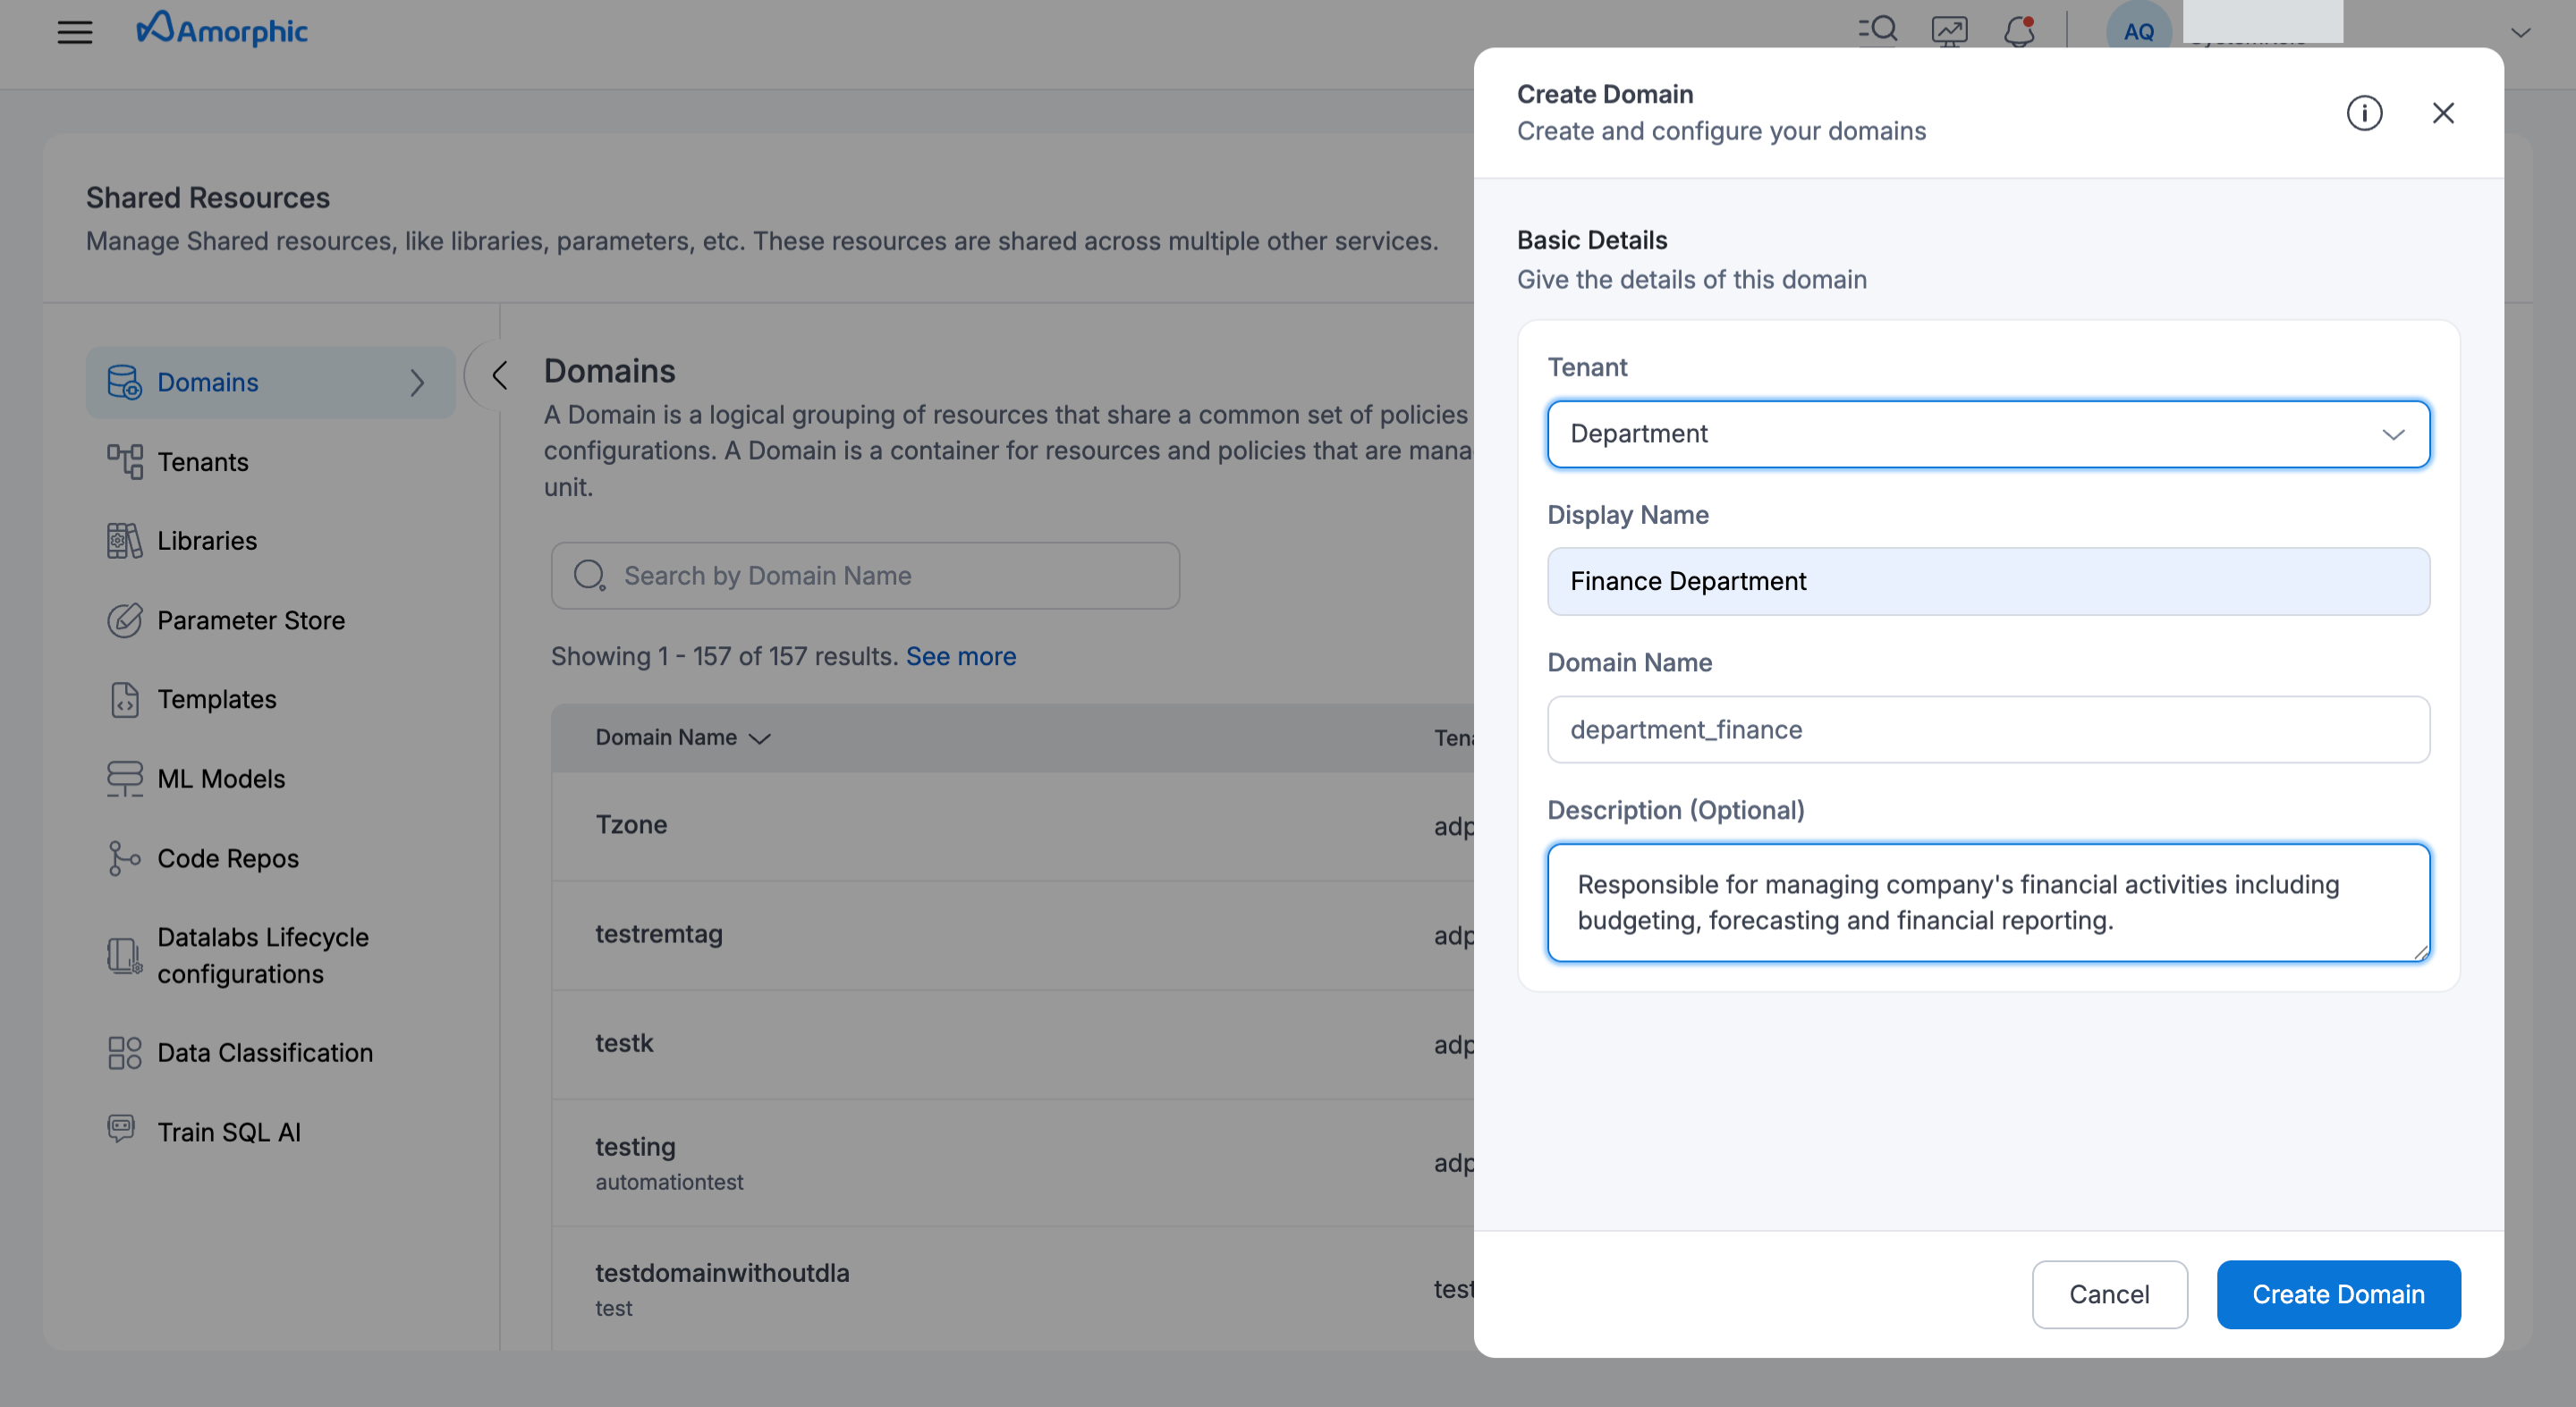The height and width of the screenshot is (1407, 2576).
Task: Open the See more results link
Action: tap(960, 655)
